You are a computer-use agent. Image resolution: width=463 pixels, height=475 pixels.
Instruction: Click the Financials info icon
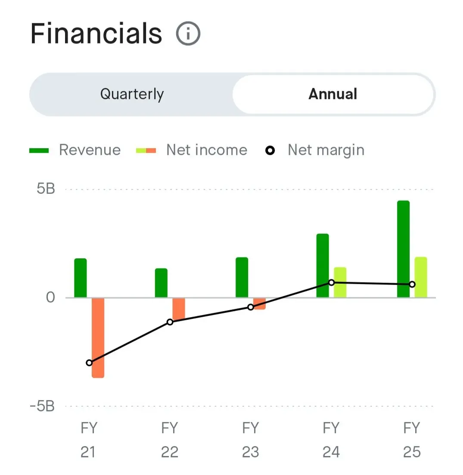[x=188, y=34]
